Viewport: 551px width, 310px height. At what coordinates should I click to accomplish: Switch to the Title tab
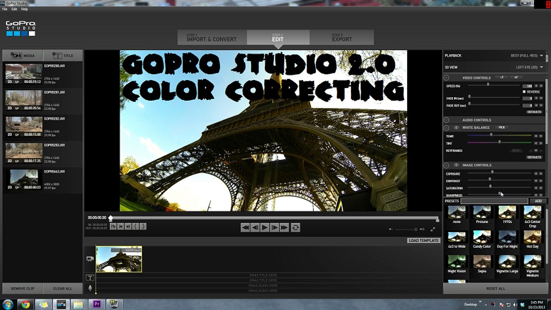click(x=62, y=56)
